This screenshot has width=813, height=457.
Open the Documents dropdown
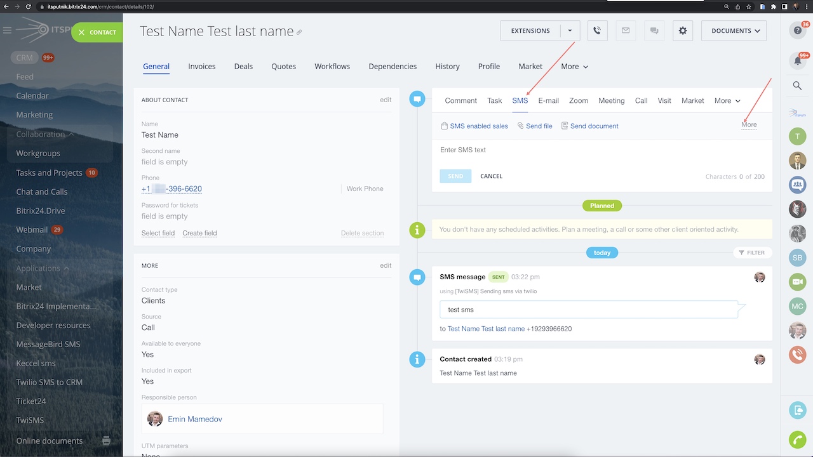point(734,30)
